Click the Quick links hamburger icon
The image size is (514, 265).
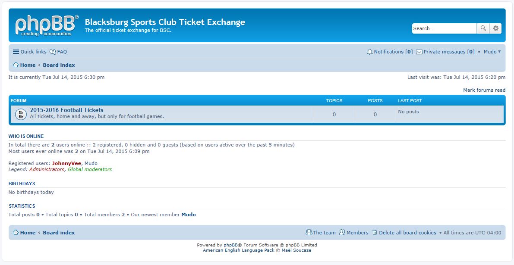click(16, 52)
